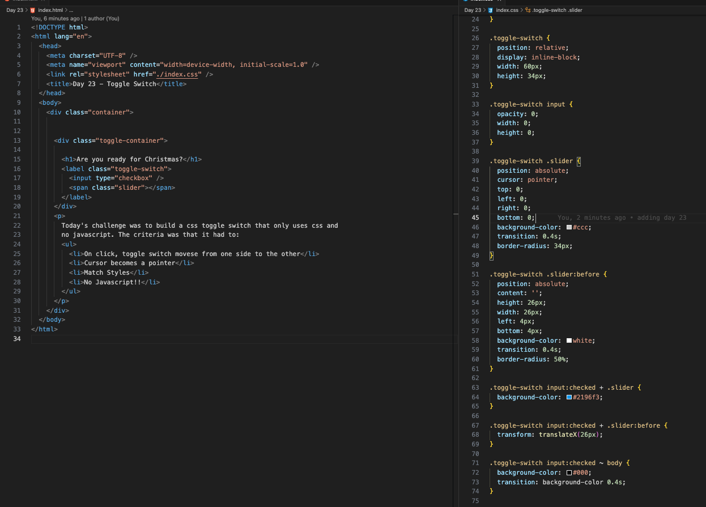Click line number 34 in the HTML editor
Viewport: 706px width, 507px height.
coord(17,339)
